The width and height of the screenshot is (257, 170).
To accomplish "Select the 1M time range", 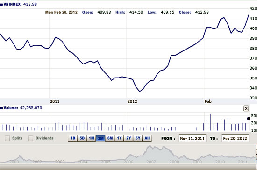I will point(91,138).
